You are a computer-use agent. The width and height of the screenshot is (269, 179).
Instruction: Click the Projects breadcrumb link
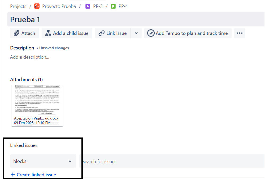[x=18, y=6]
